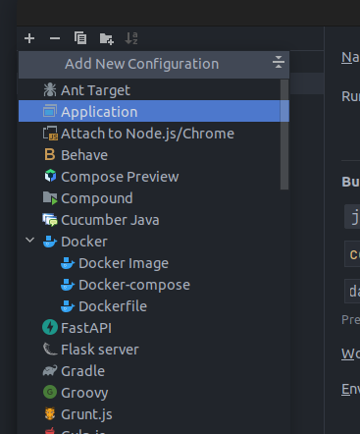The width and height of the screenshot is (360, 434).
Task: Click the Attach to Node.js/Chrome icon
Action: (x=50, y=134)
